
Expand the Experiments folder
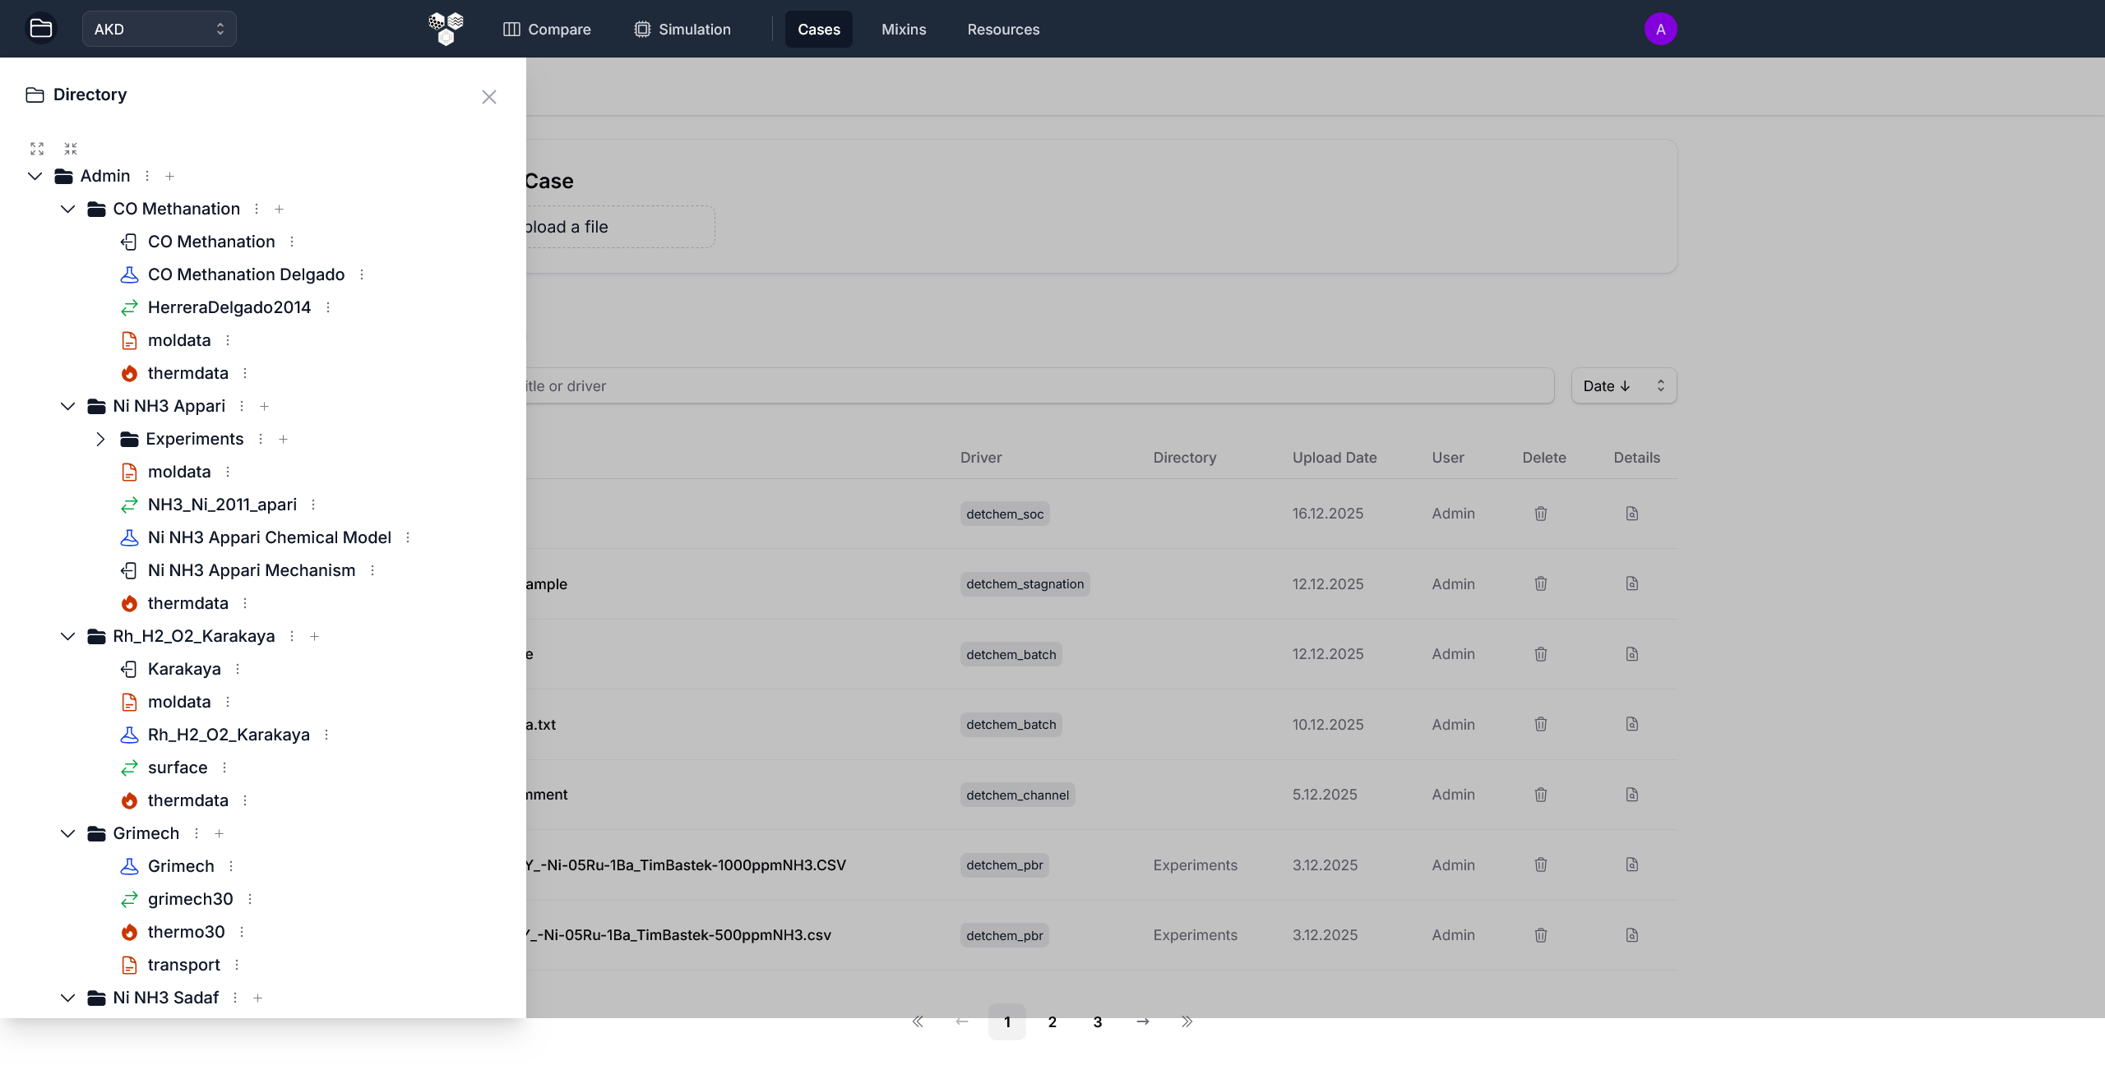click(x=100, y=439)
